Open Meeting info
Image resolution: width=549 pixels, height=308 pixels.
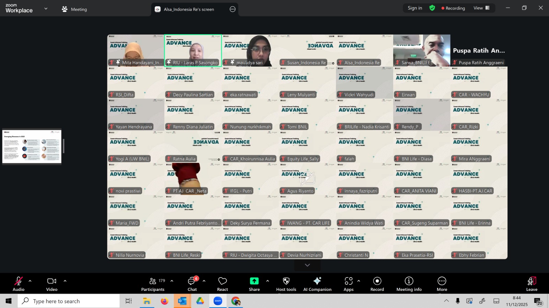pyautogui.click(x=409, y=284)
